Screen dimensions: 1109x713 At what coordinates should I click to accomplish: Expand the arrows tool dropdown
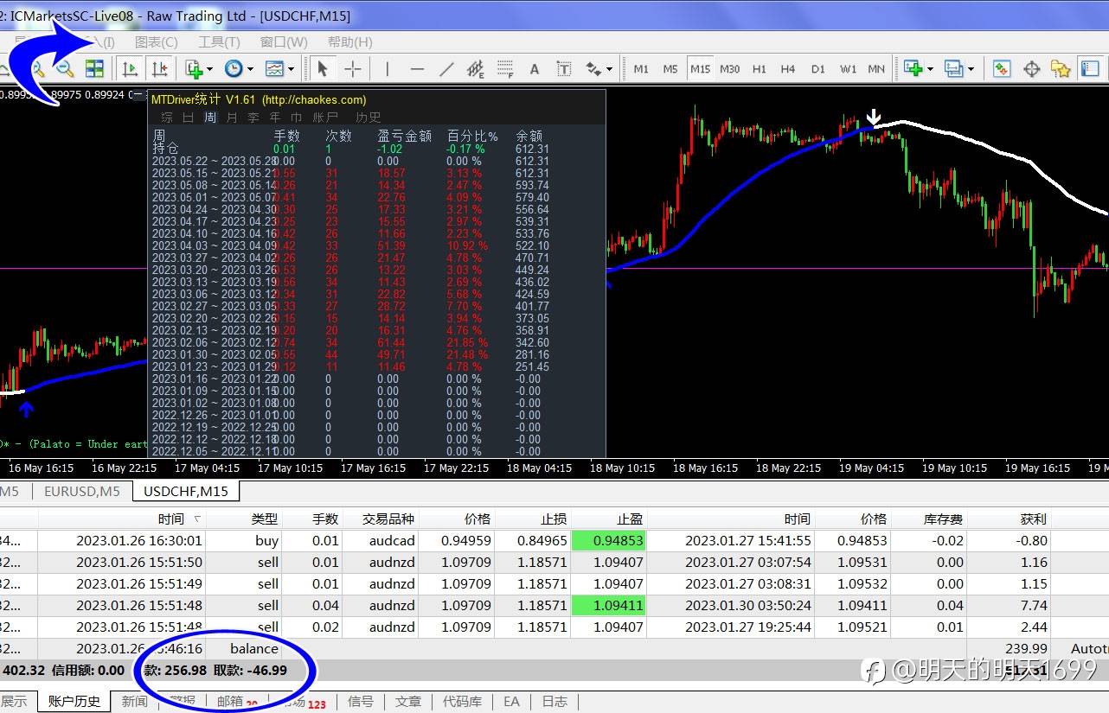[609, 69]
